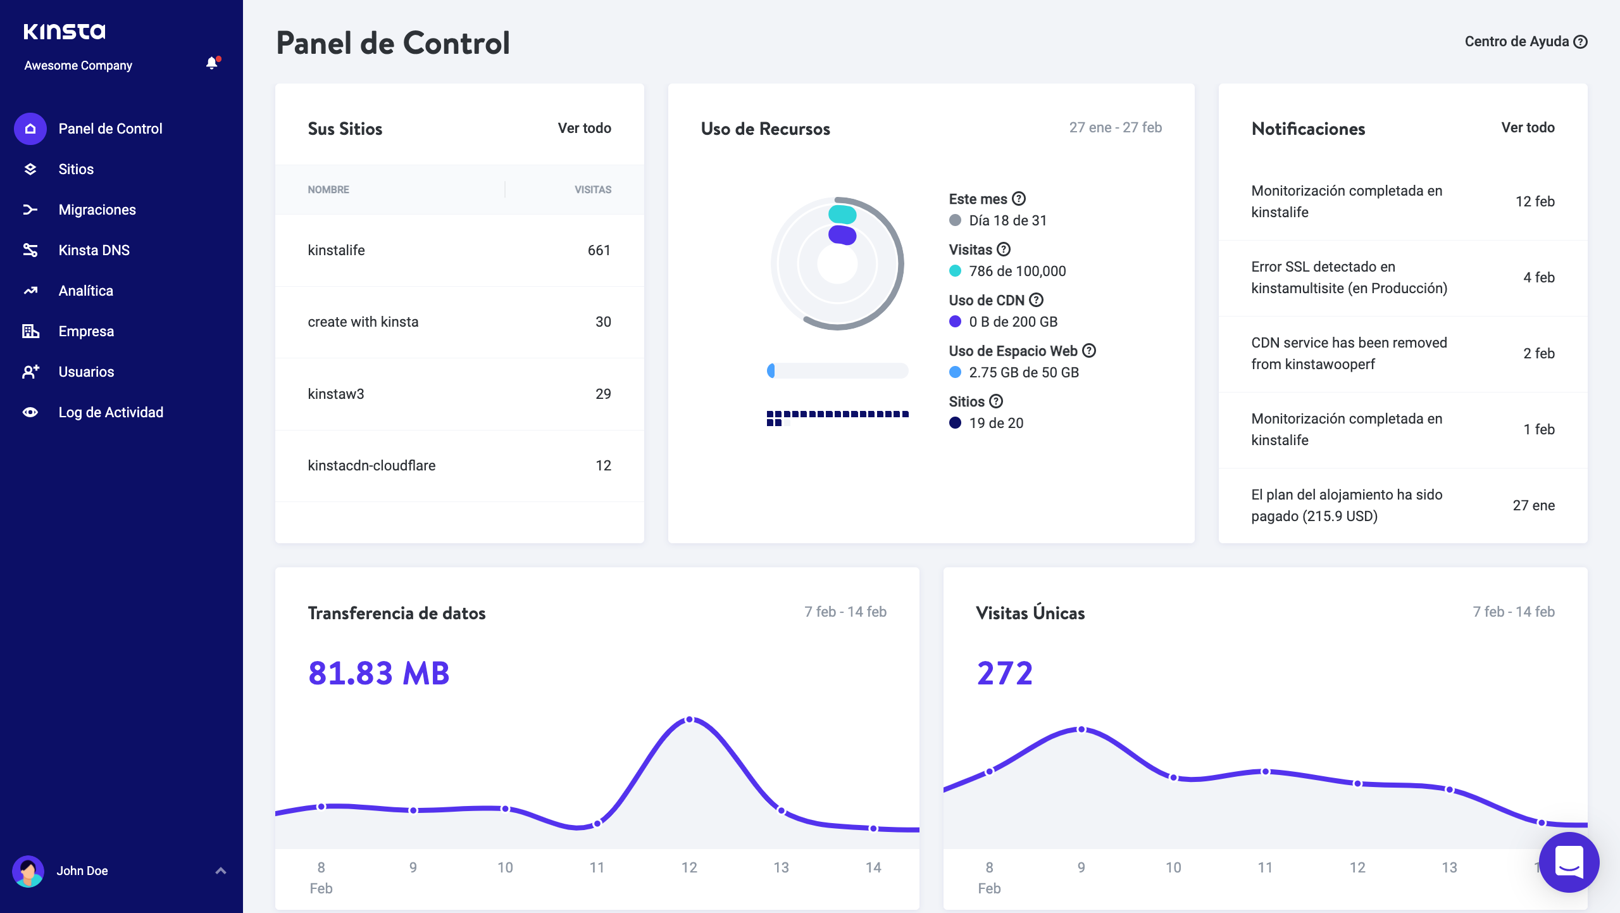Click the 12 Feb data transfer point
The image size is (1620, 913).
point(690,720)
